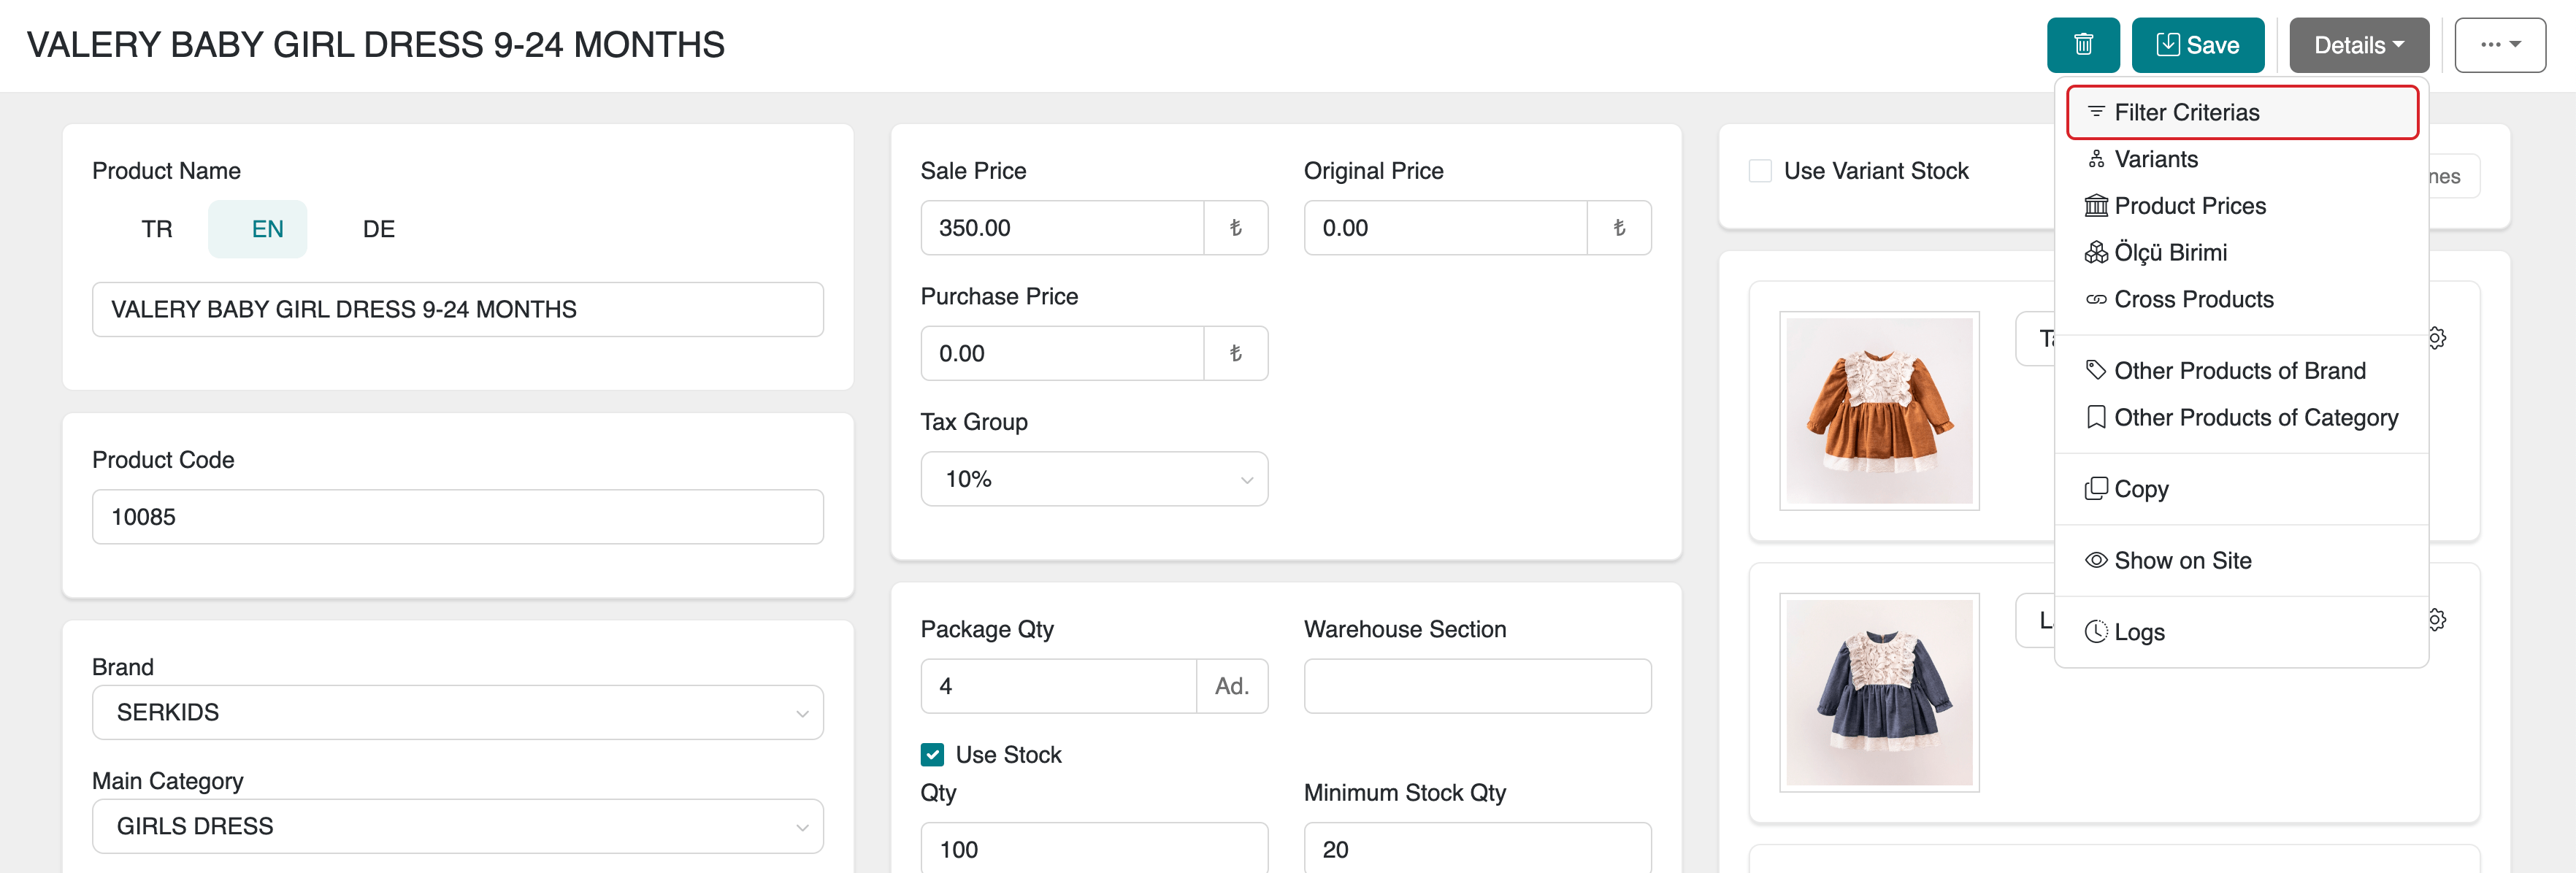Image resolution: width=2576 pixels, height=873 pixels.
Task: Click the Purchase Price lira currency icon
Action: [1235, 354]
